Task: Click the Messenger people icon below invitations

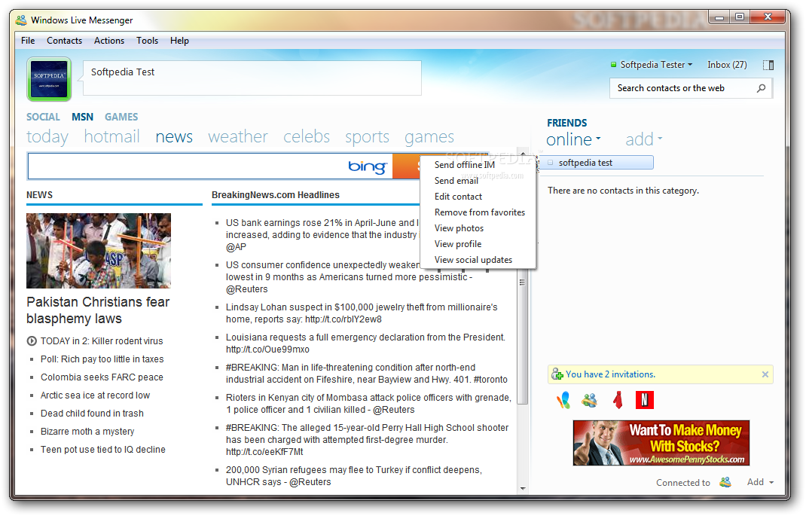Action: (590, 400)
